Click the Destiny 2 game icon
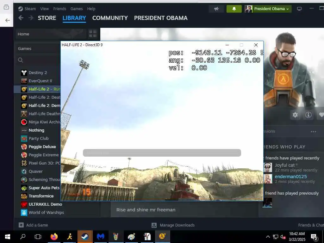324x243 pixels. (24, 73)
